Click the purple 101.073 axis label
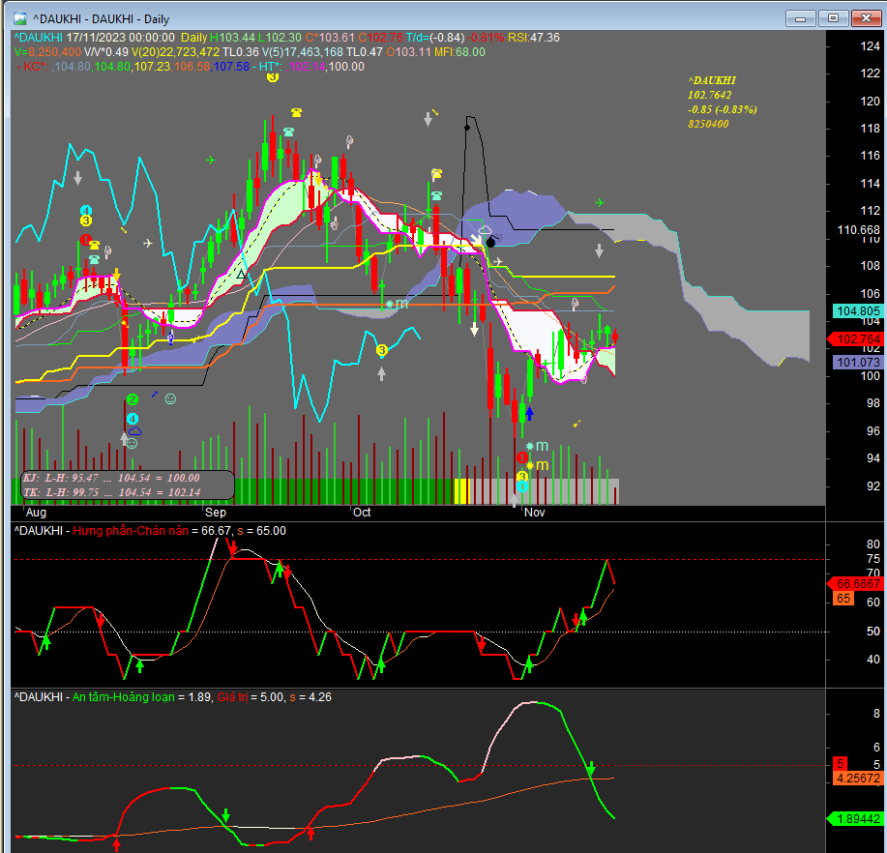887x853 pixels. click(x=855, y=363)
